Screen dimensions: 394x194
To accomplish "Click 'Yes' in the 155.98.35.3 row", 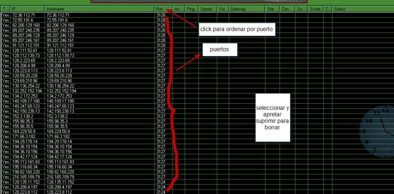I will [x=5, y=121].
